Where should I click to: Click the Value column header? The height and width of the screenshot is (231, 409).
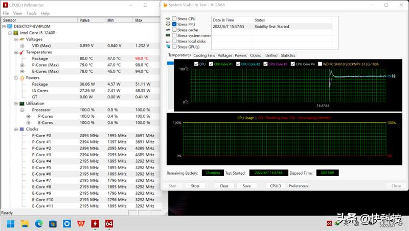91,20
